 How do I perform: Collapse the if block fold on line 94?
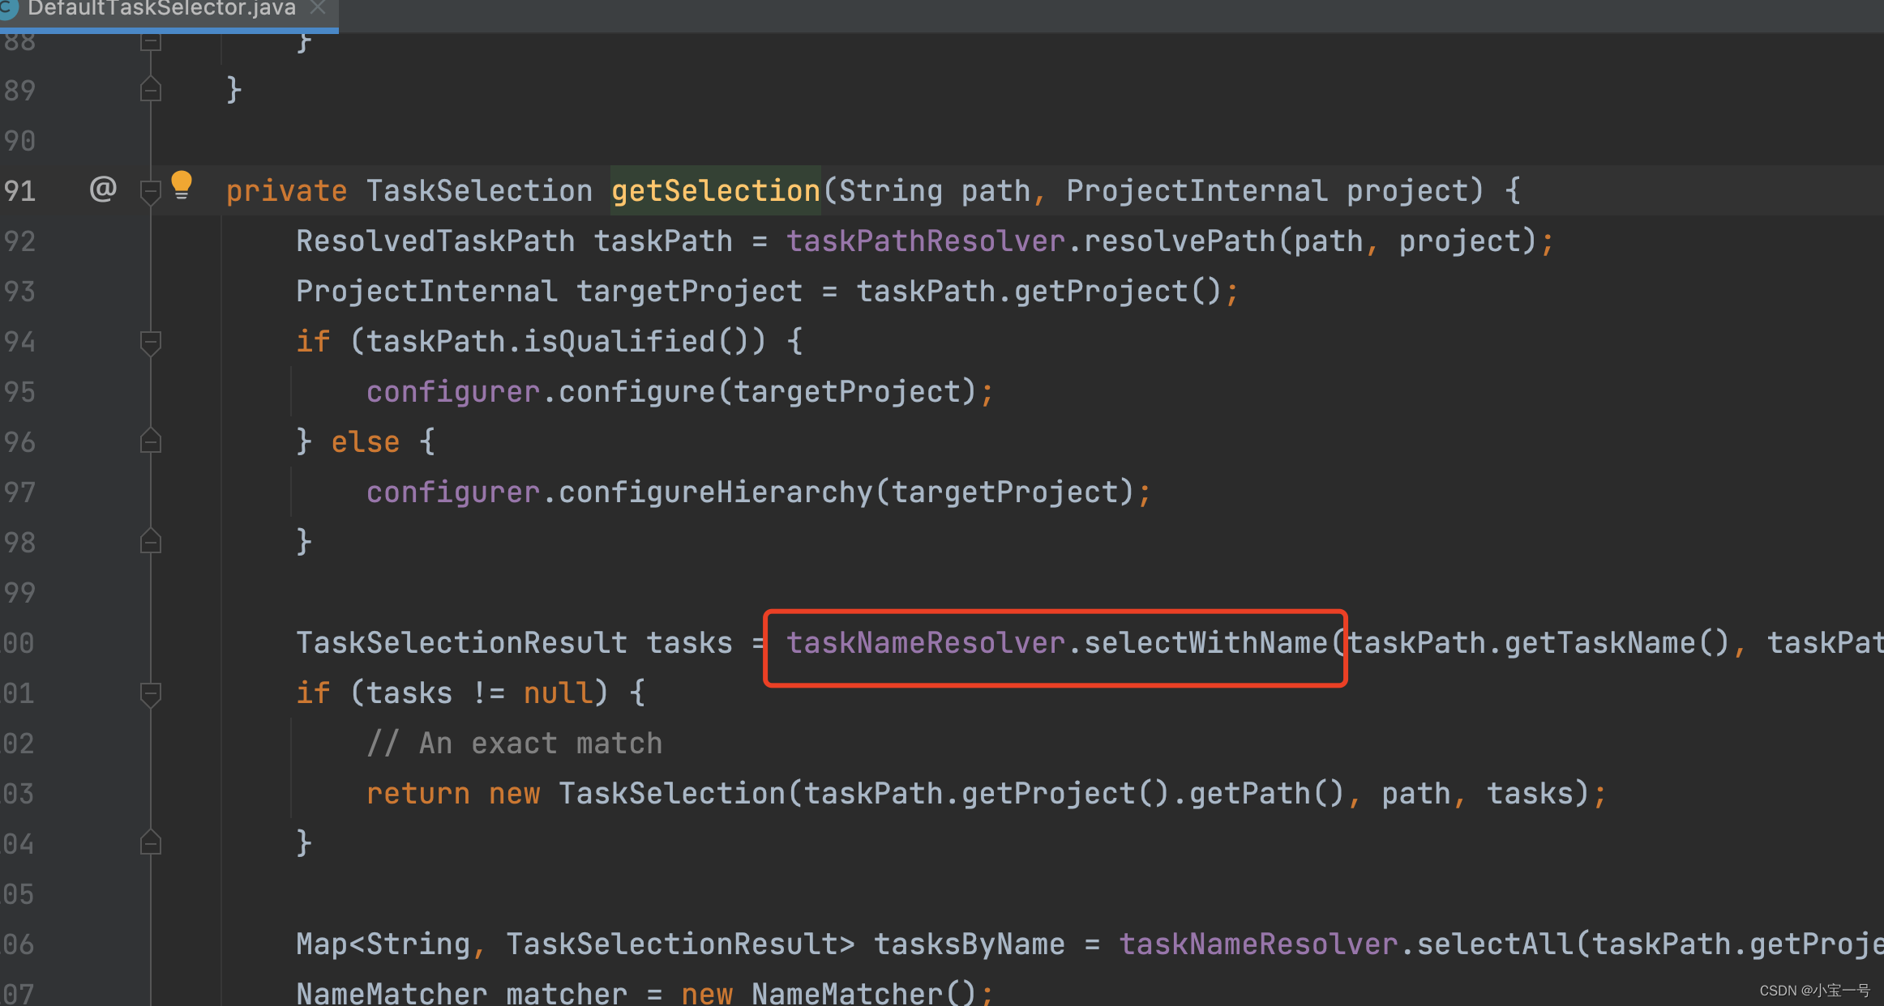pyautogui.click(x=150, y=342)
